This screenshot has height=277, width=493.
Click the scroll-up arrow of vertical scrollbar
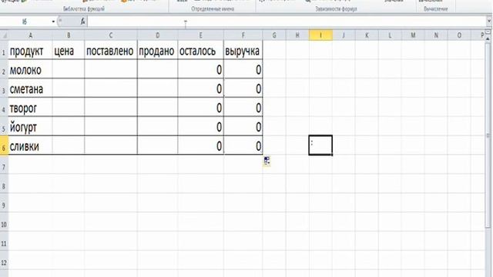click(x=488, y=38)
